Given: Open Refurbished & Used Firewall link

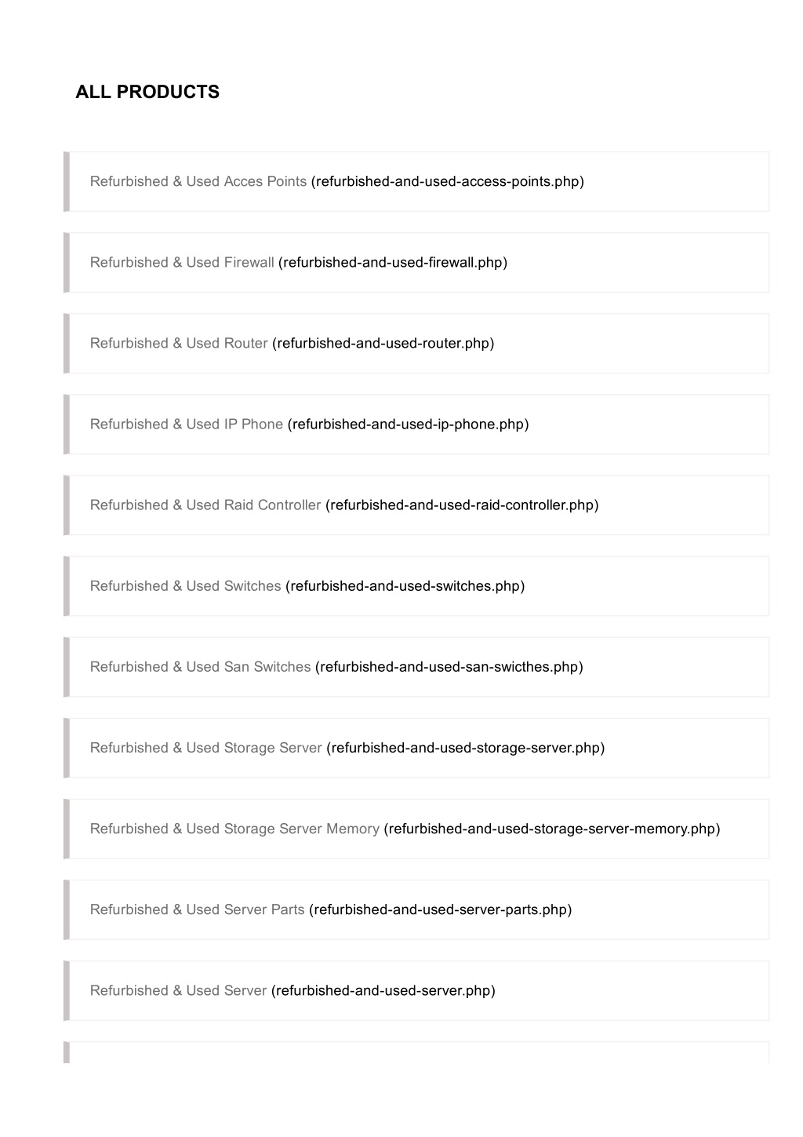Looking at the screenshot, I should pyautogui.click(x=182, y=262).
